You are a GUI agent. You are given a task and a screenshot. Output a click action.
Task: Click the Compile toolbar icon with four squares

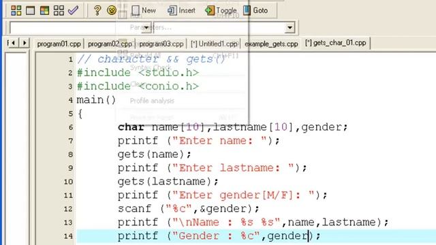(16, 11)
